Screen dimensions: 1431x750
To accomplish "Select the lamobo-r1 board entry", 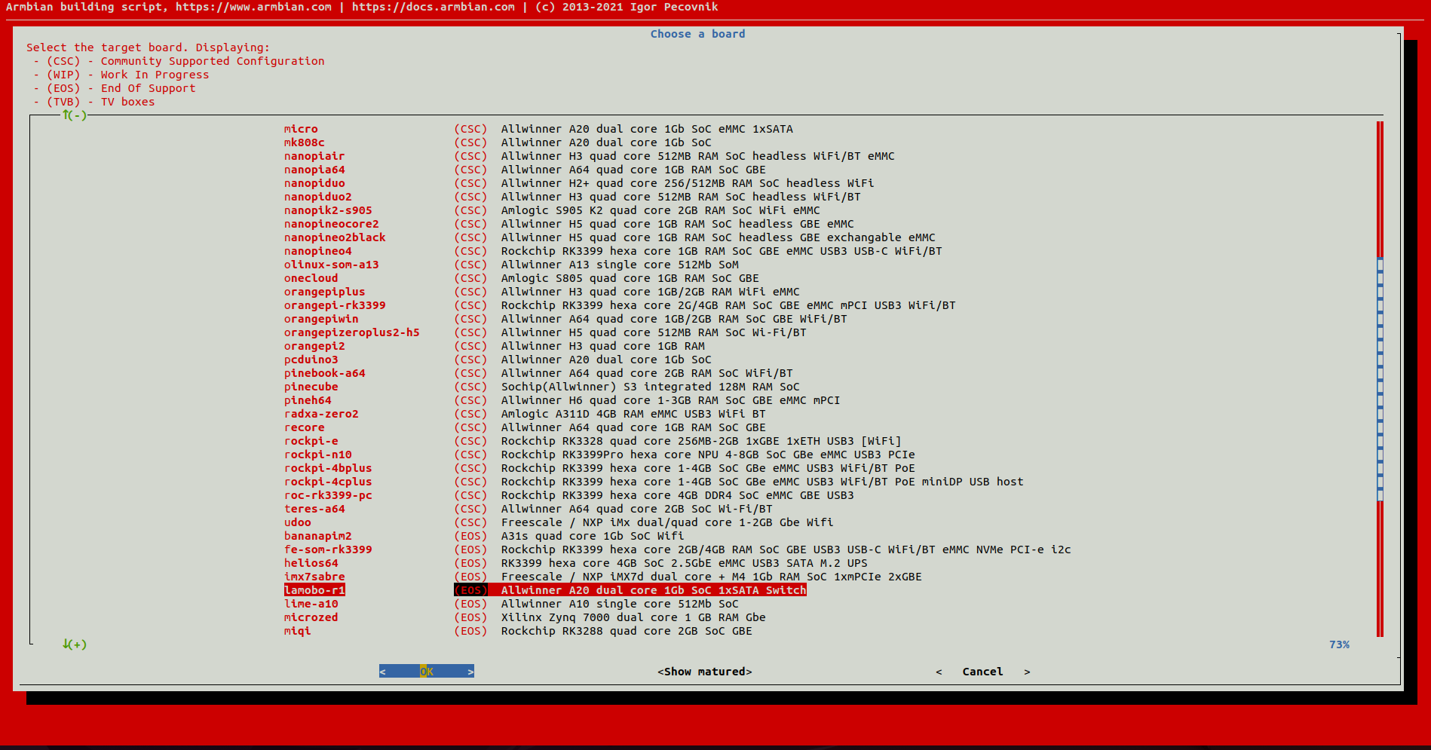I will pos(314,590).
